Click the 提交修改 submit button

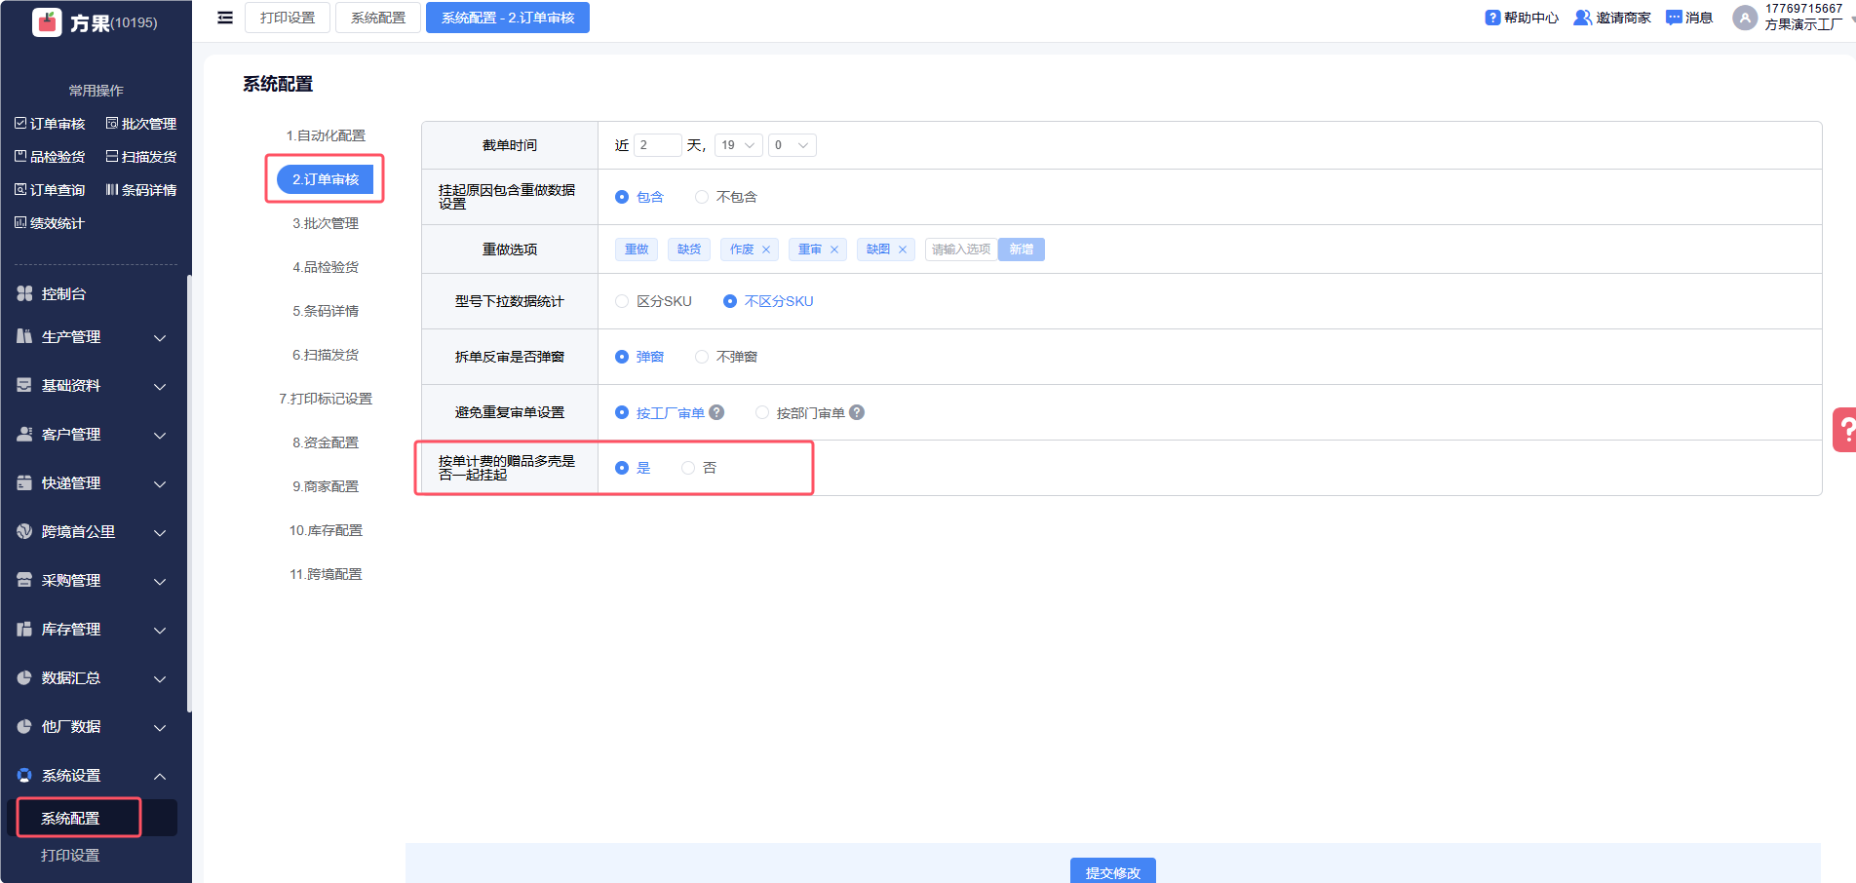[x=1112, y=871]
